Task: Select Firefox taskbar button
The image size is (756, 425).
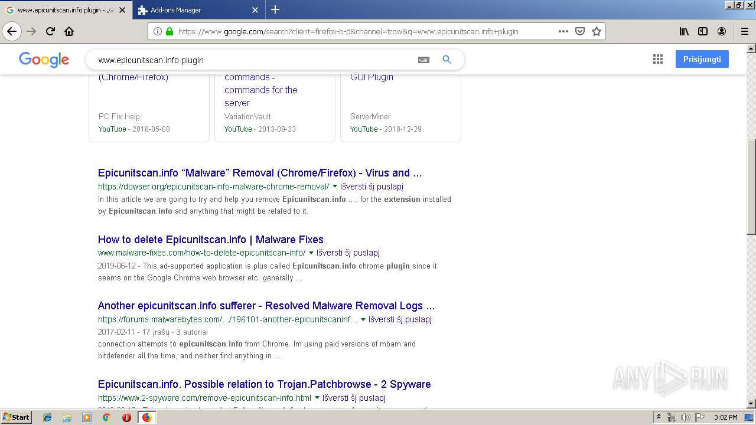Action: point(146,417)
